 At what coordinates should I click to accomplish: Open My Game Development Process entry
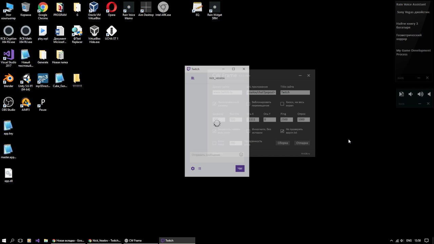[413, 52]
